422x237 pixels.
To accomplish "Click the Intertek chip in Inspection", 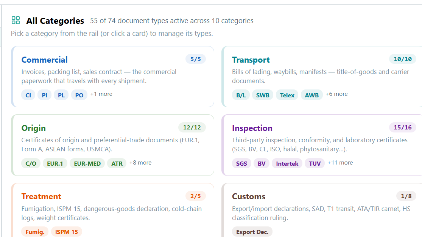I will tap(287, 163).
